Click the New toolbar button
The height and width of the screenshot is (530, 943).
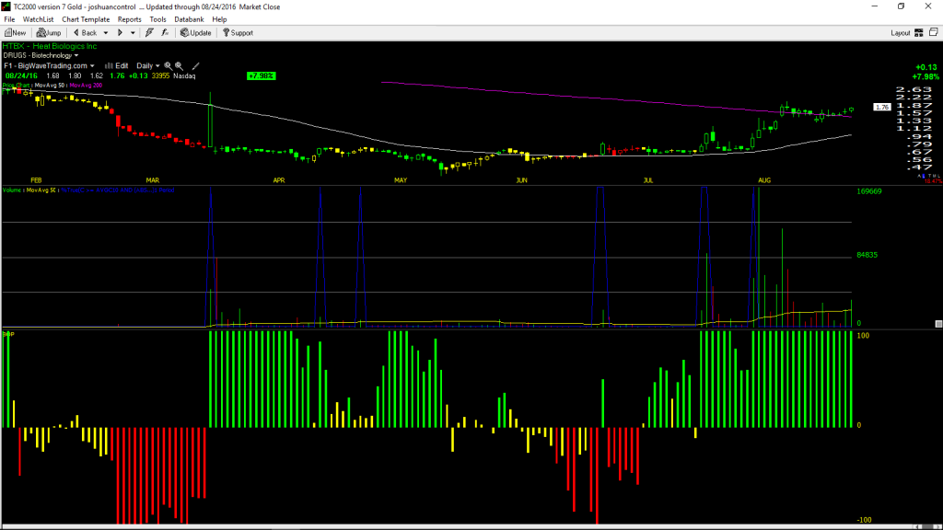16,33
